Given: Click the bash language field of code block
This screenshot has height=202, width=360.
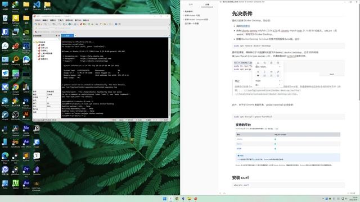Looking at the screenshot, I should point(332,74).
